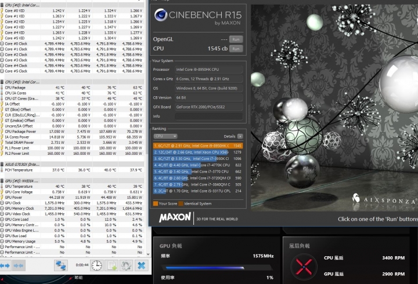Collapse the GPU [#0]: NVIDIA section header
The image size is (418, 284).
click(x=72, y=181)
